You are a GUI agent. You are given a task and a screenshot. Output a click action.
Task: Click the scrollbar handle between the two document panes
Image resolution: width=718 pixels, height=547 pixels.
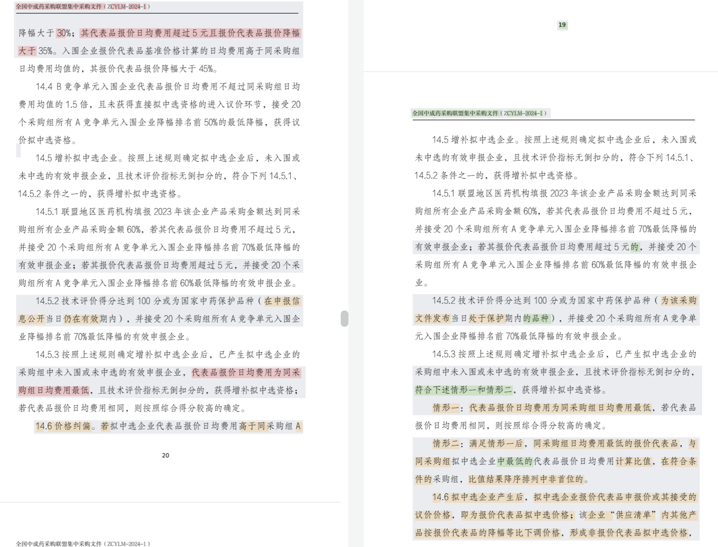coord(345,318)
